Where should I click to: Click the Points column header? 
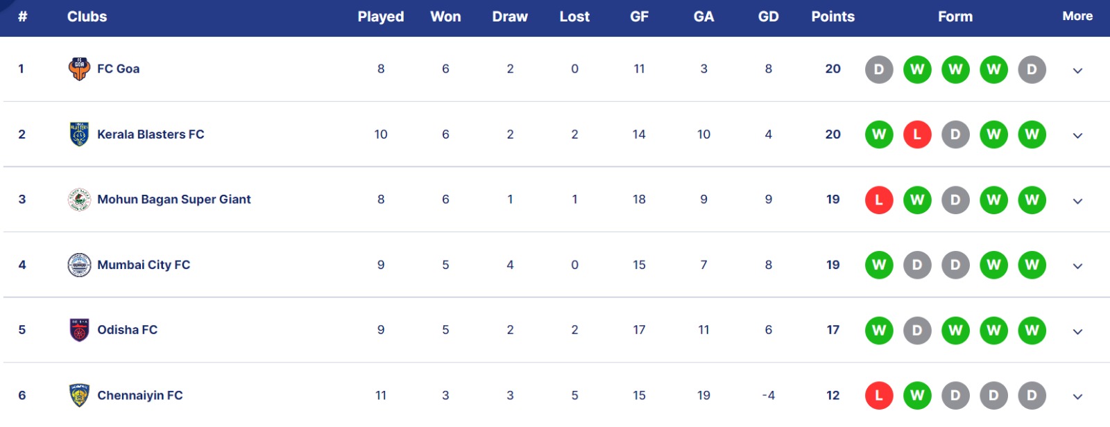[x=832, y=17]
